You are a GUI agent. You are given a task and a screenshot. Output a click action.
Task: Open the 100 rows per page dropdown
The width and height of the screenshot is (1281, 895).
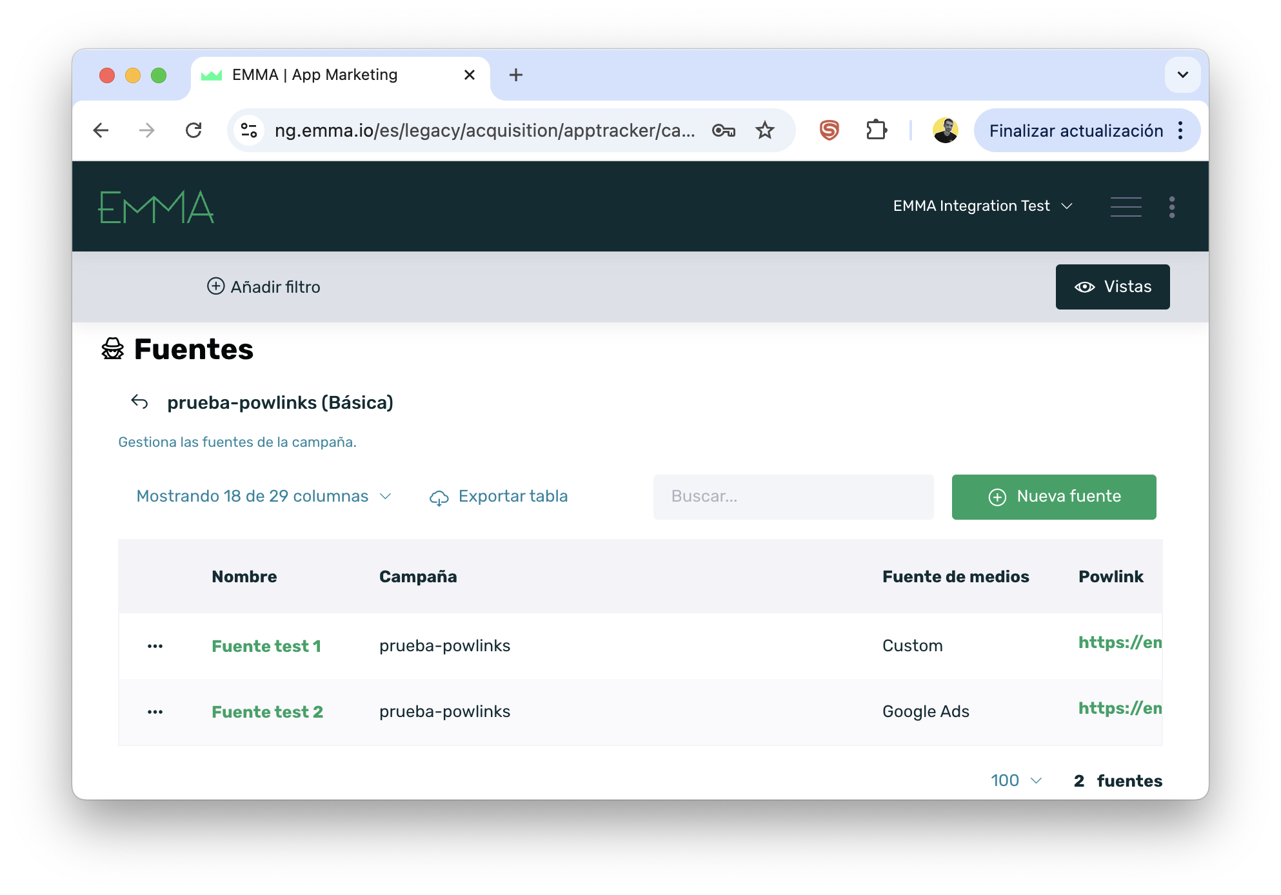tap(1016, 781)
